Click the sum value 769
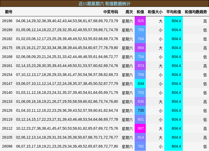This screenshot has width=209, height=151. tap(140, 75)
